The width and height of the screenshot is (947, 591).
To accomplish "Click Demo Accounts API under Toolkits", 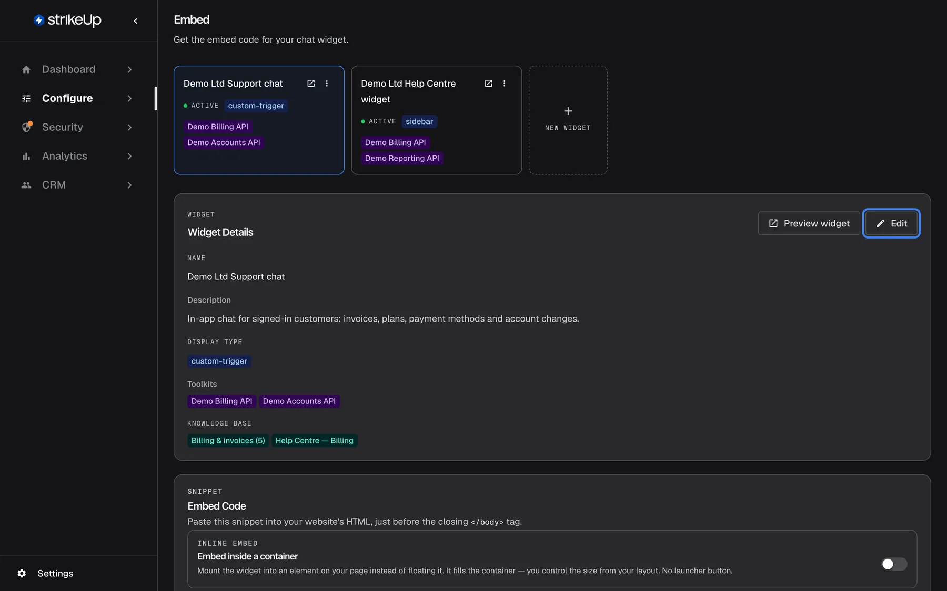I will tap(299, 401).
